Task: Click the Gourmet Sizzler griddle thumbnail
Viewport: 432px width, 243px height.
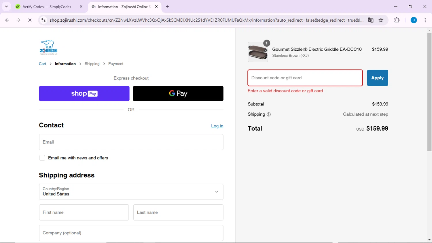Action: click(258, 52)
